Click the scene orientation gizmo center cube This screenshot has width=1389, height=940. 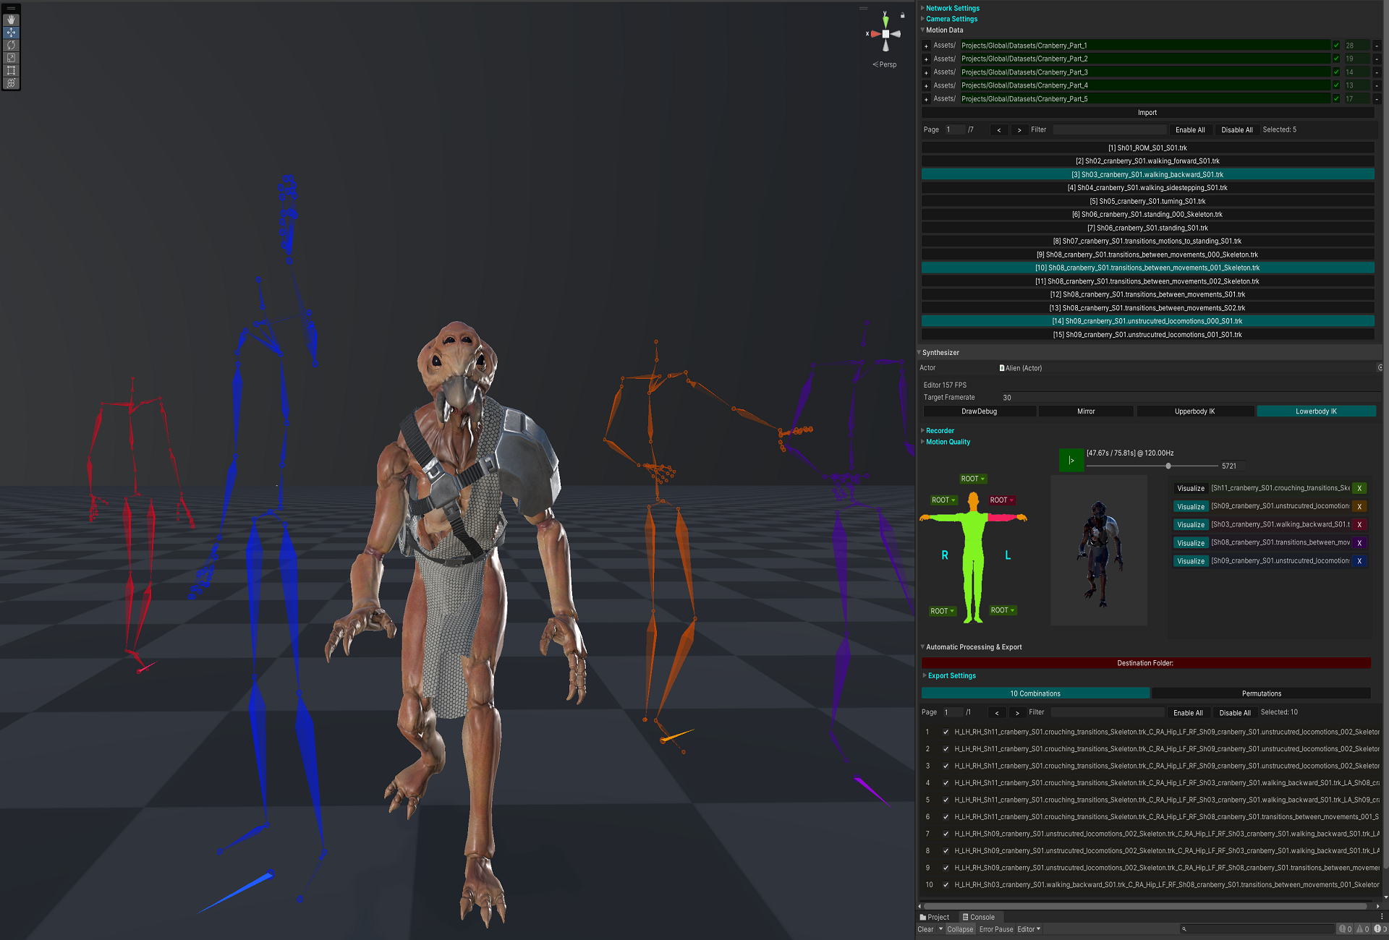click(885, 34)
